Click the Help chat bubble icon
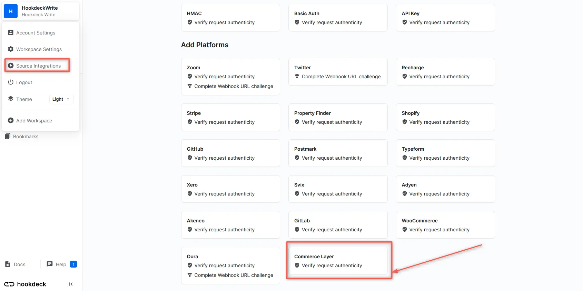Image resolution: width=583 pixels, height=291 pixels. pos(50,264)
